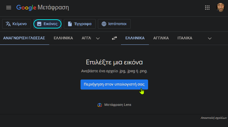Click the Google logo
Image resolution: width=228 pixels, height=127 pixels.
(x=26, y=8)
